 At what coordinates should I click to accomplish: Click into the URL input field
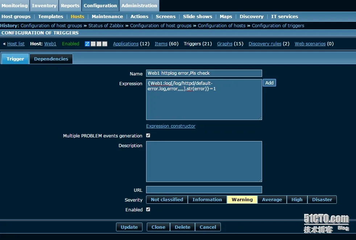[x=204, y=190]
